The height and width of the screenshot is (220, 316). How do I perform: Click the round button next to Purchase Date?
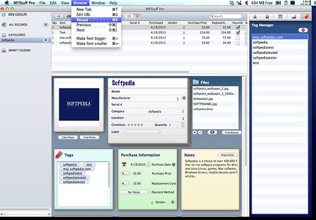[174, 164]
